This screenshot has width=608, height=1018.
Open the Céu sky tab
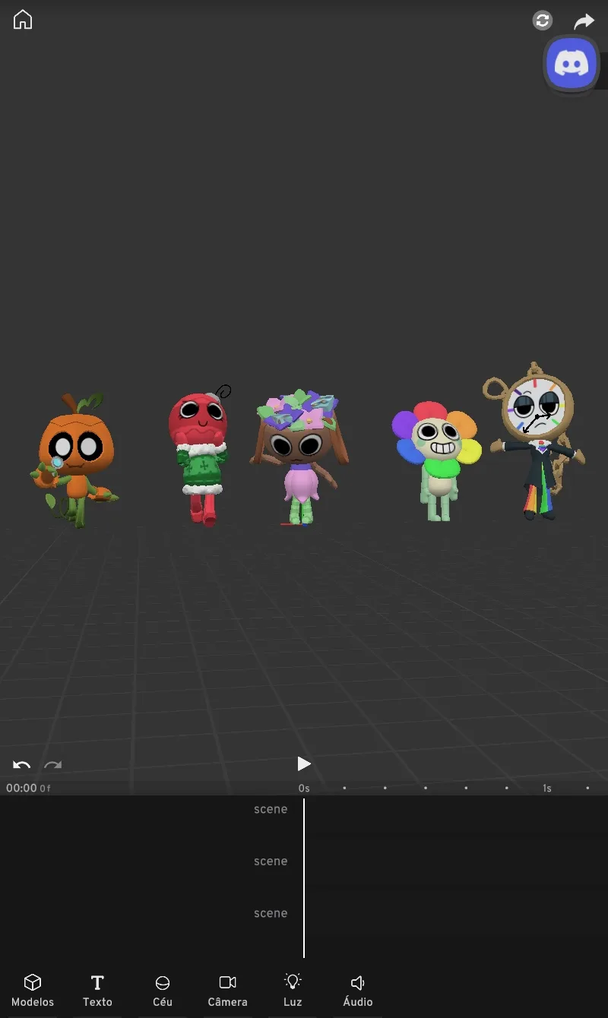tap(163, 991)
